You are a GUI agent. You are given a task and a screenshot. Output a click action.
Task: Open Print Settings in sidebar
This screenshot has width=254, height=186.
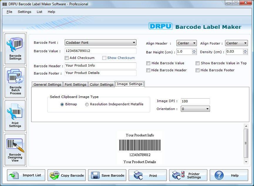pos(15,116)
